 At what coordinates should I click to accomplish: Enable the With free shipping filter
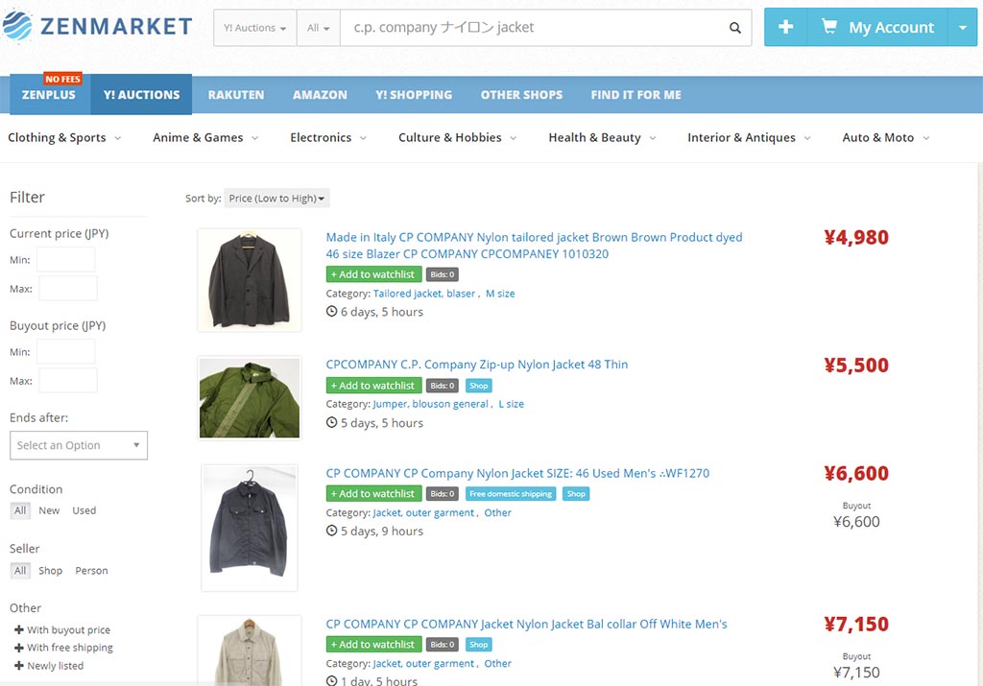click(63, 648)
